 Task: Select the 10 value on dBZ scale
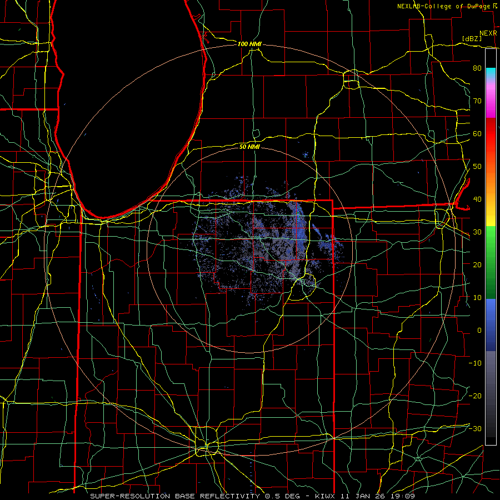coord(477,298)
